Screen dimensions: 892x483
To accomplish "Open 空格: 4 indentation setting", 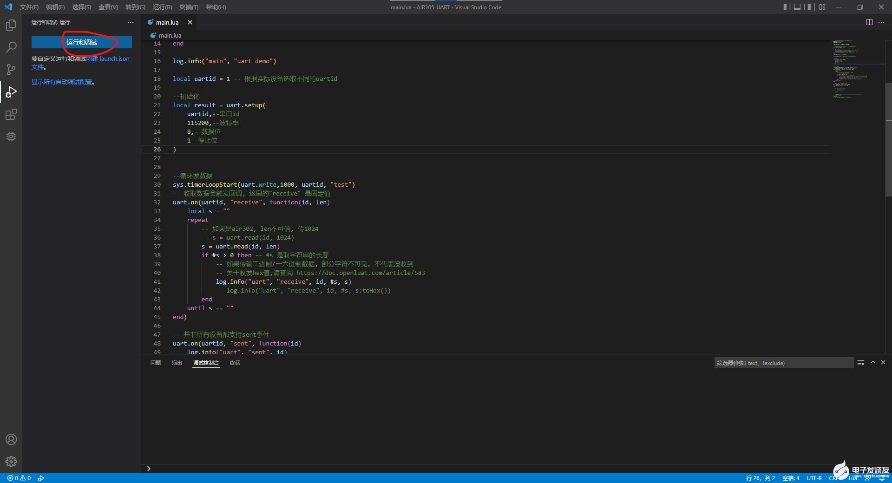I will [791, 478].
